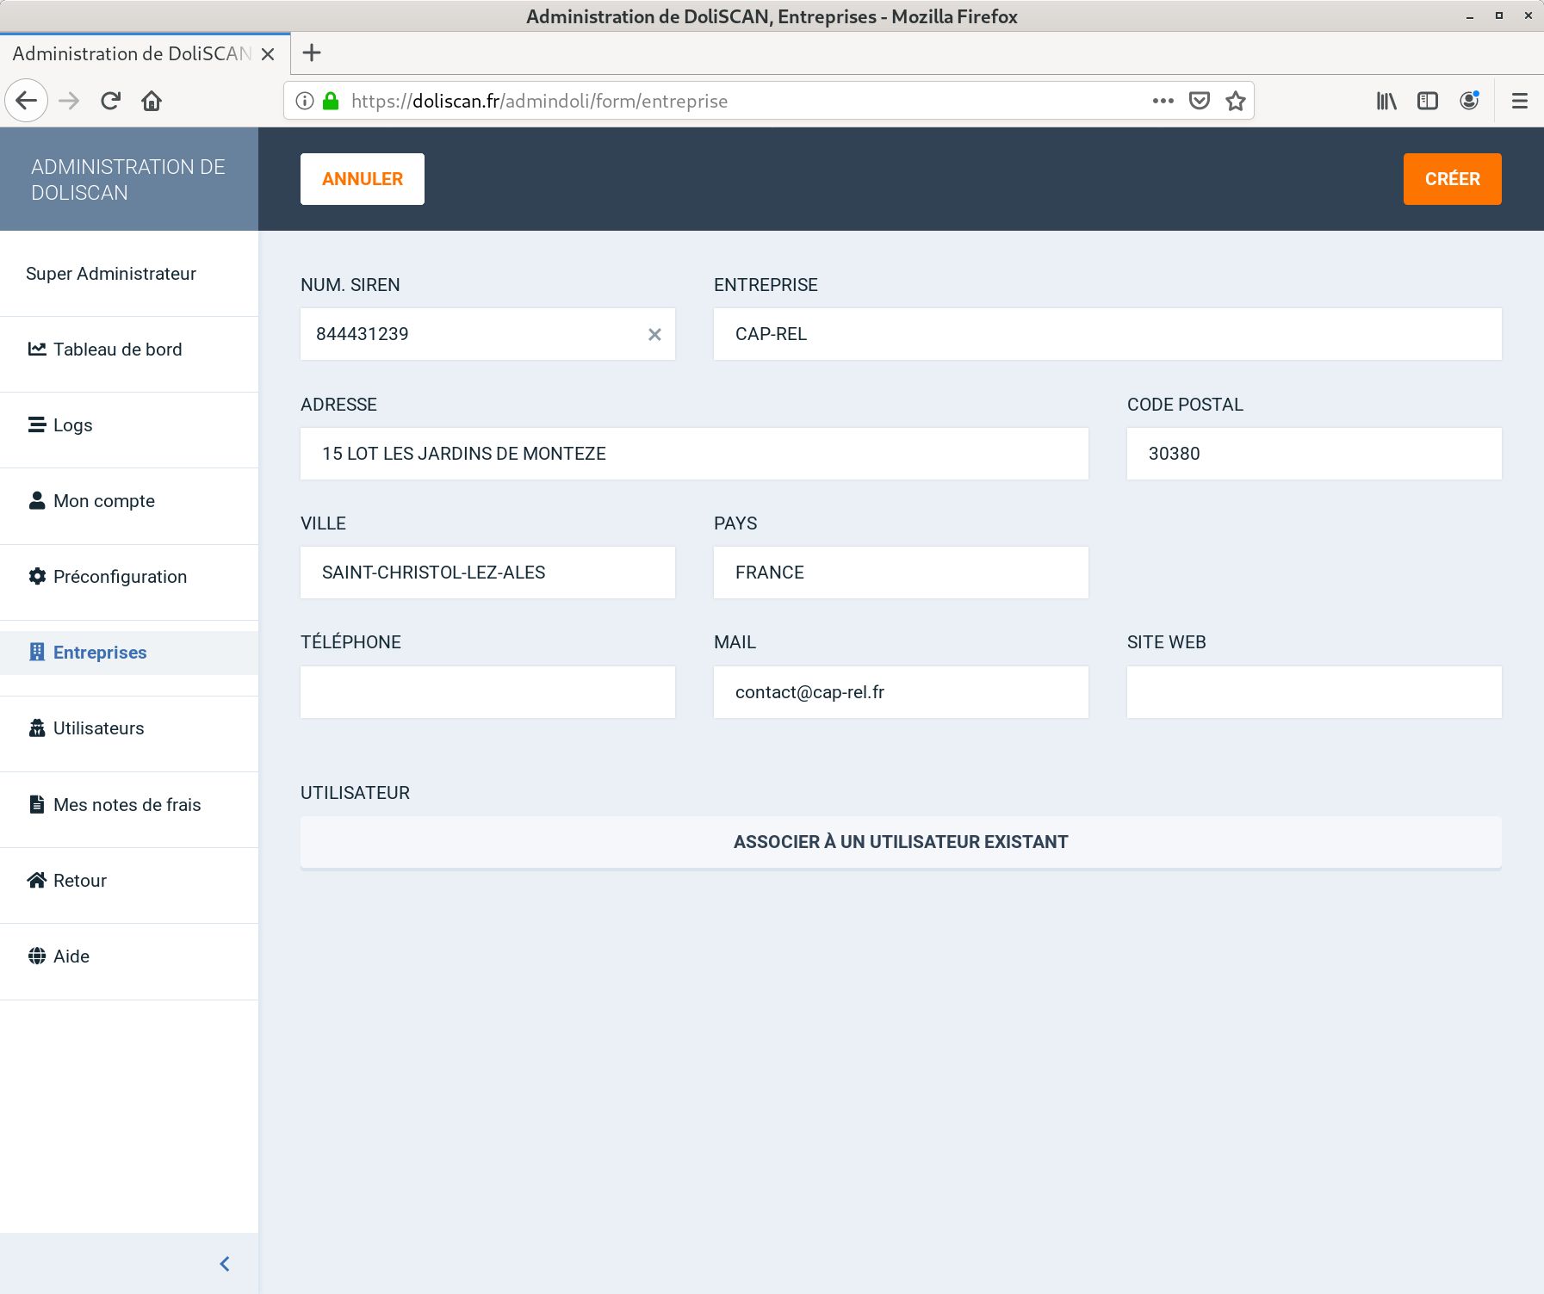
Task: Open Préconfiguration sidebar item
Action: click(120, 577)
